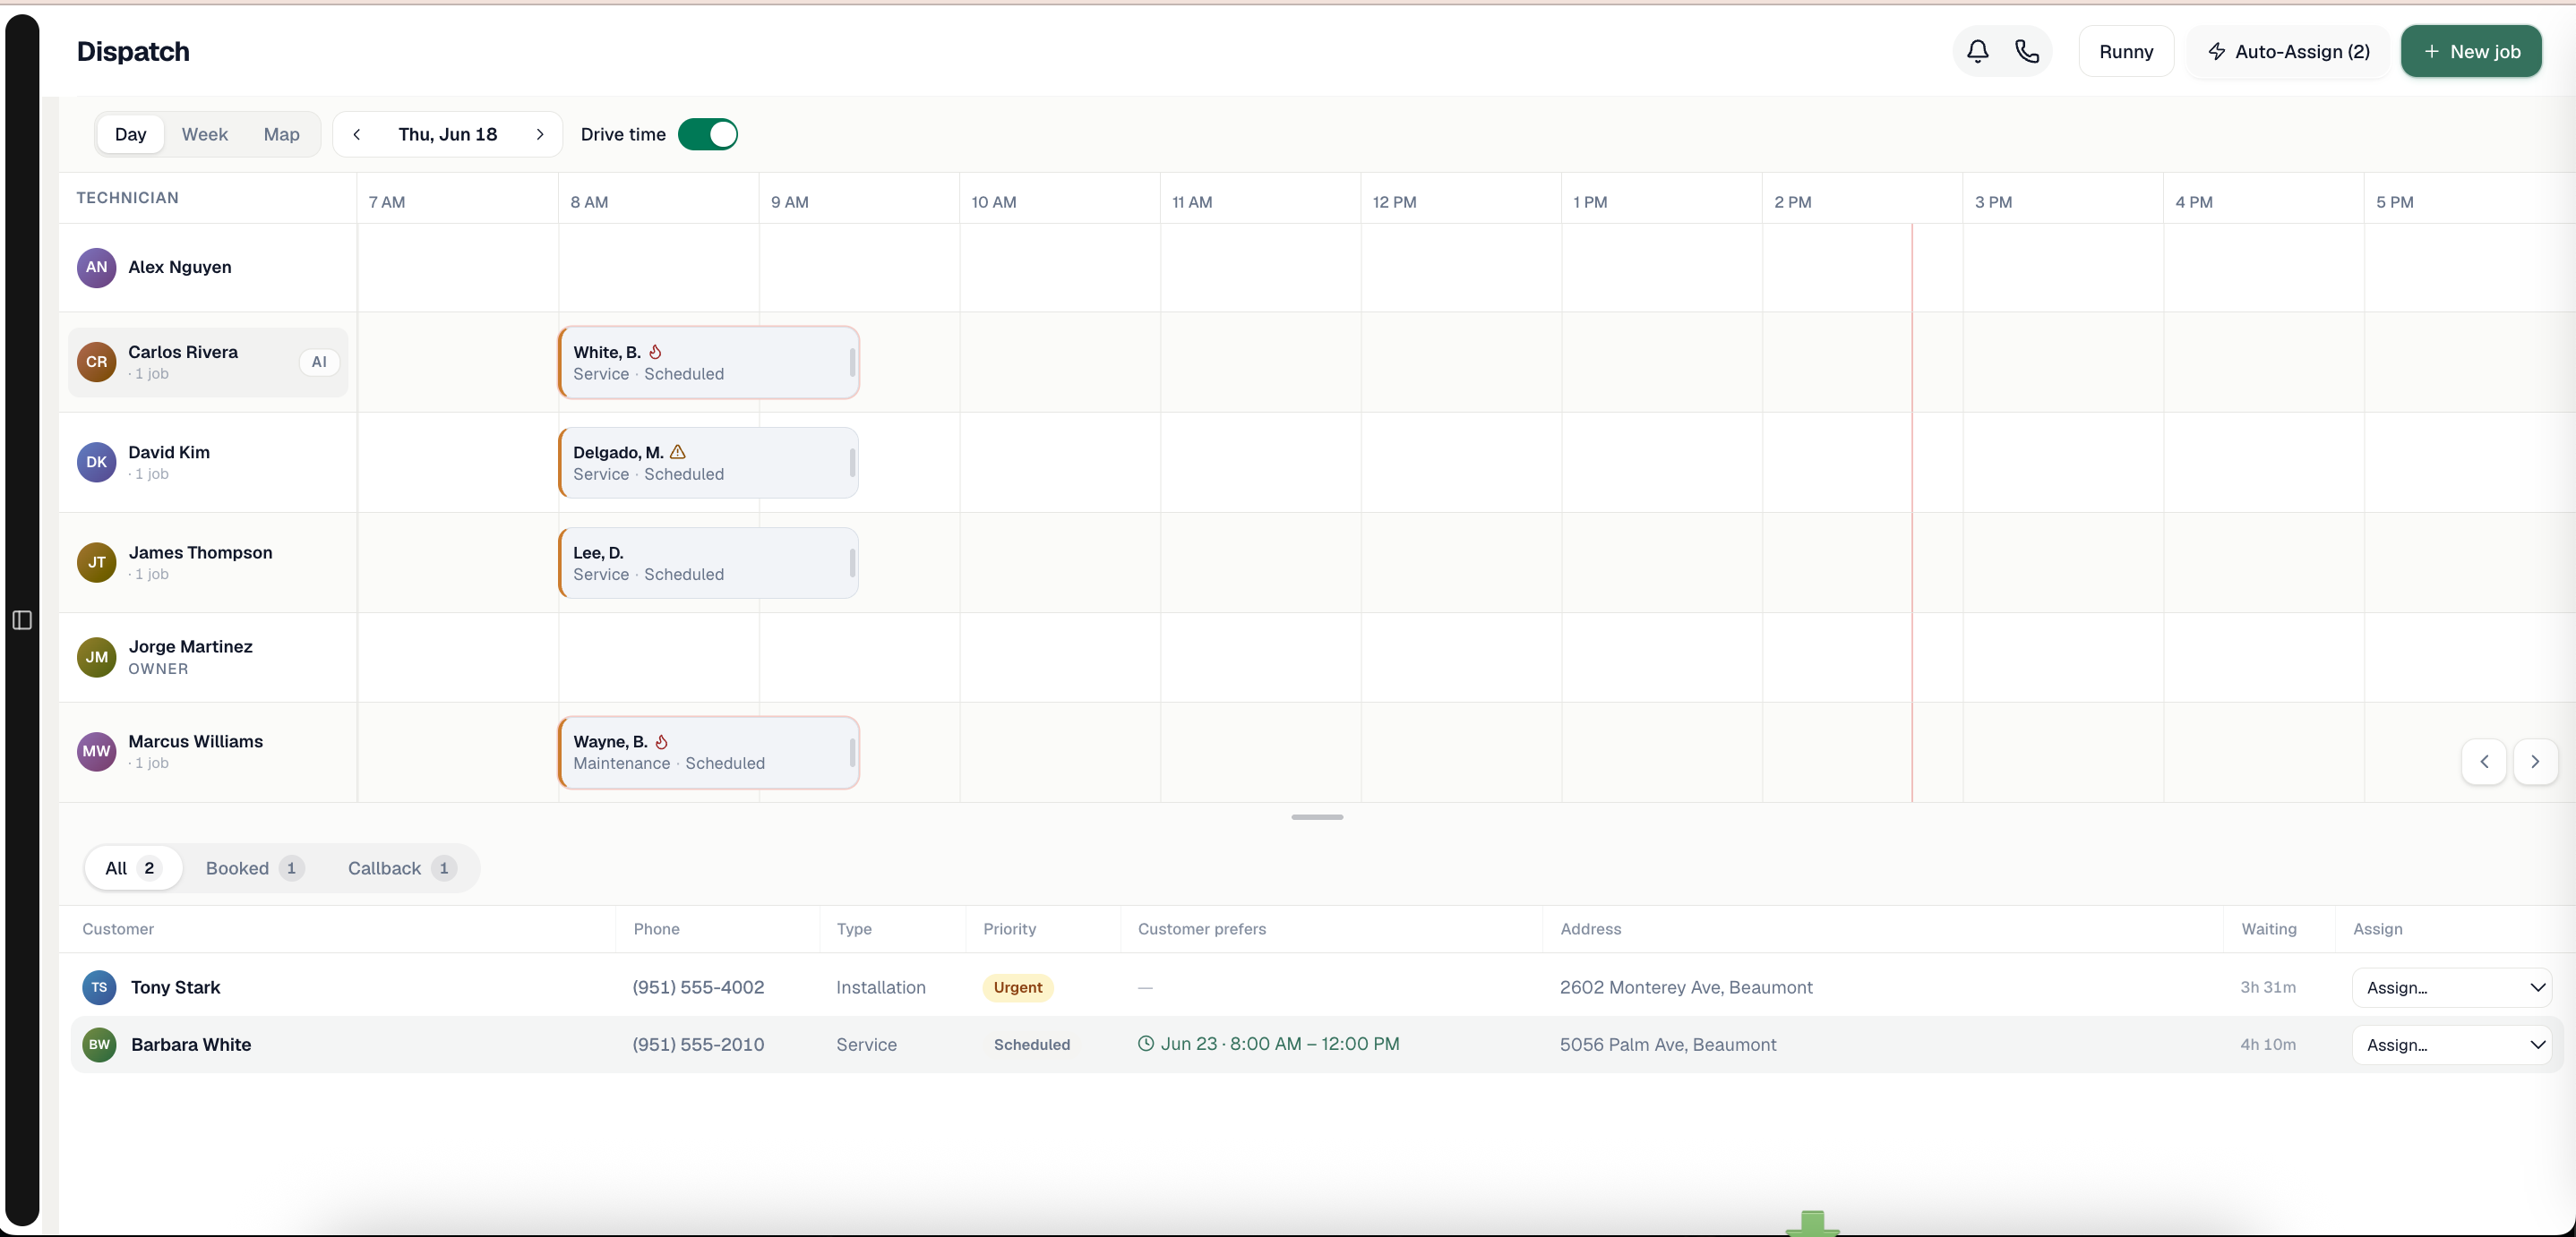Select David Kim technician name

(x=169, y=452)
